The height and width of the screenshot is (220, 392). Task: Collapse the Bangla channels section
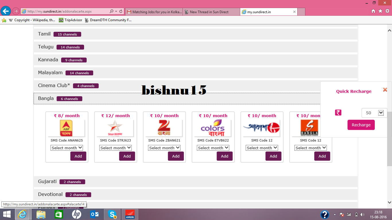[177, 99]
